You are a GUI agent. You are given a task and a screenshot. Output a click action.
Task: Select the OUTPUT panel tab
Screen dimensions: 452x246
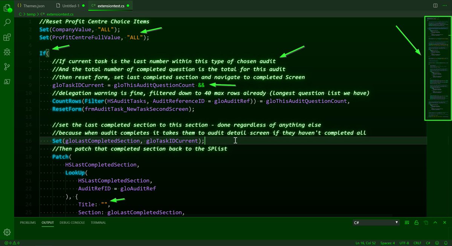[x=47, y=223]
